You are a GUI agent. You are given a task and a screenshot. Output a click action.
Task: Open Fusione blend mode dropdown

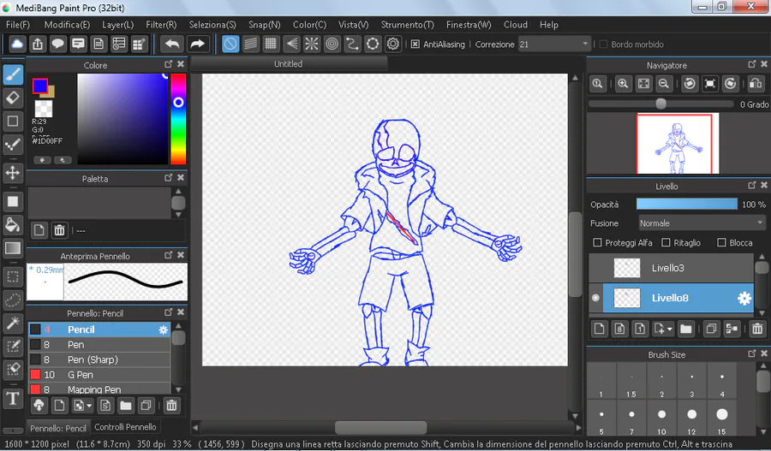[x=702, y=223]
